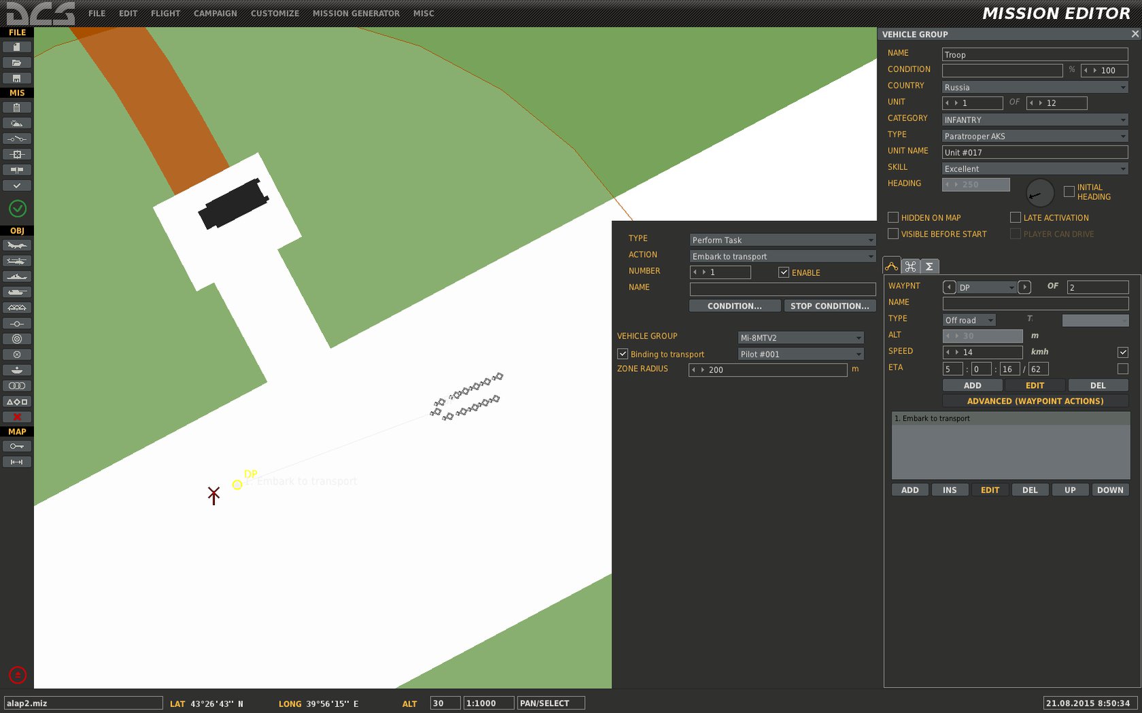Switch to the Summary sigma tab
Viewport: 1142px width, 713px height.
tap(929, 266)
